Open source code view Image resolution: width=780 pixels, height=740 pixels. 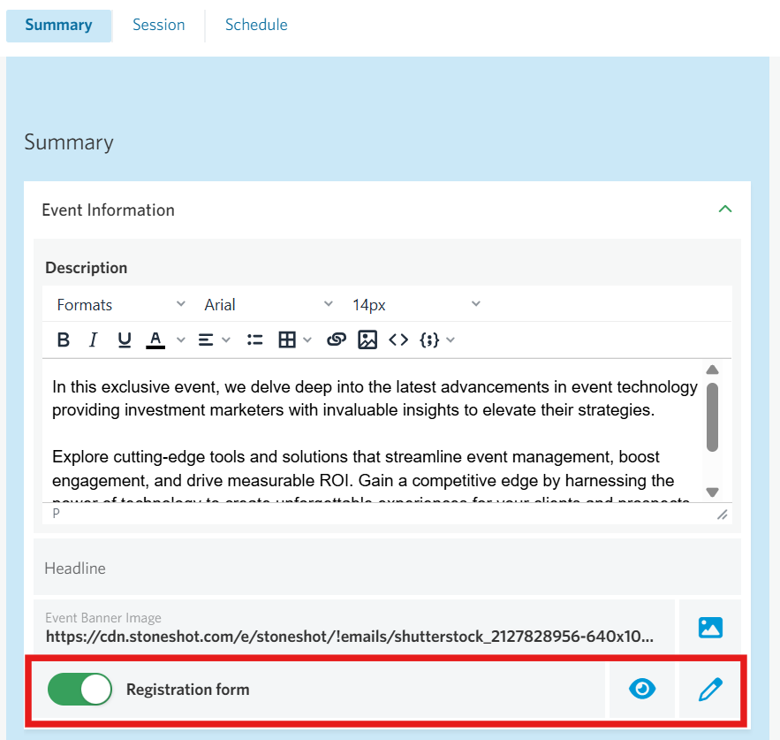tap(398, 340)
